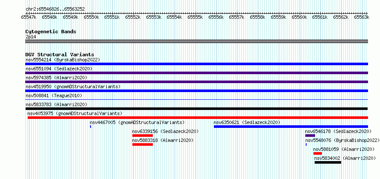Click the nsv5548076 (ByrskaBishop2022) label
Image resolution: width=380 pixels, height=179 pixels.
pos(342,140)
